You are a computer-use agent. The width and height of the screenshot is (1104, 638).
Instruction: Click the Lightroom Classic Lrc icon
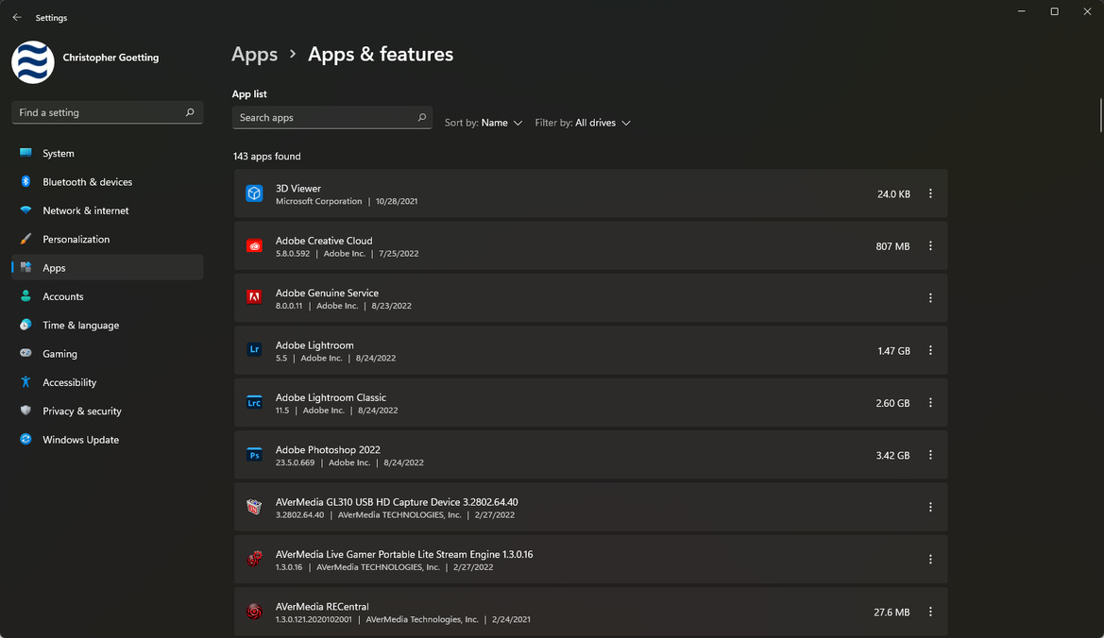click(254, 403)
